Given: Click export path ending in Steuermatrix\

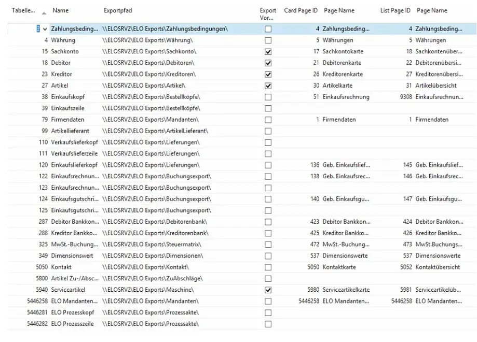Looking at the screenshot, I should coord(152,244).
